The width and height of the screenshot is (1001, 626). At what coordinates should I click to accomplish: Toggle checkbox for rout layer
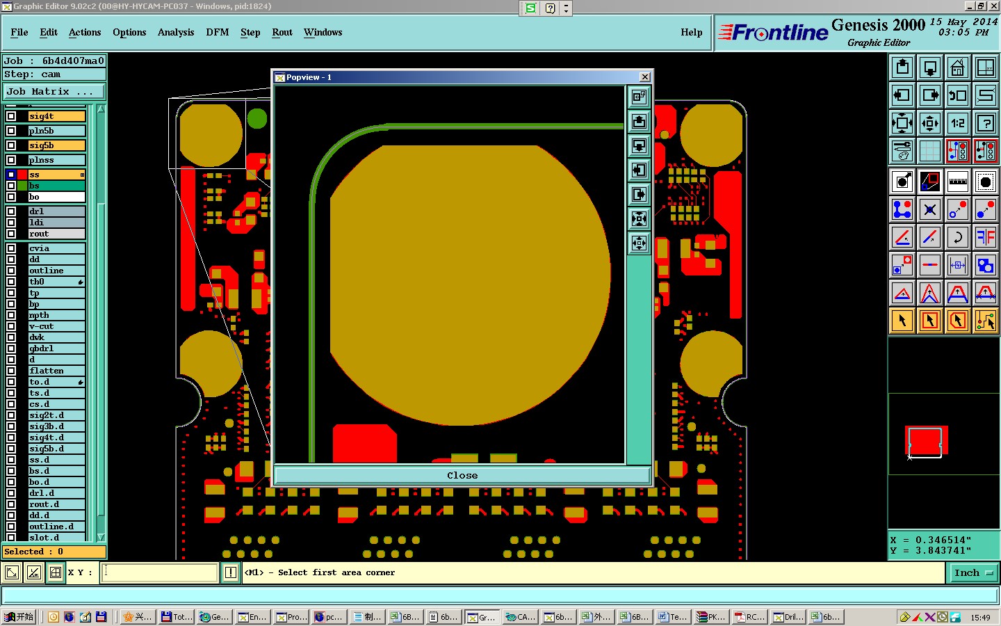pyautogui.click(x=11, y=234)
